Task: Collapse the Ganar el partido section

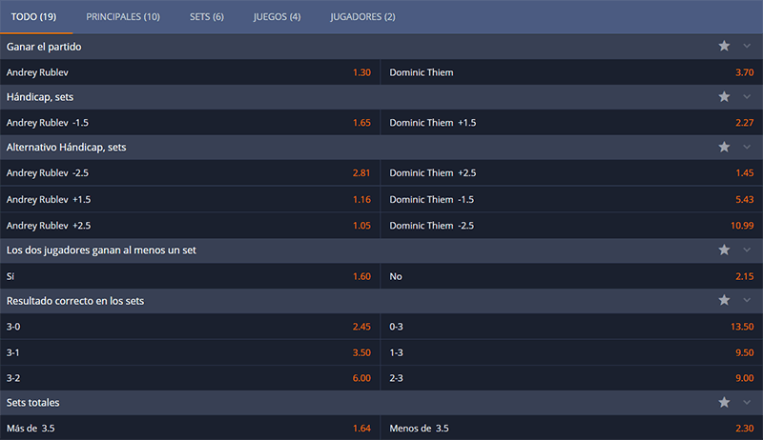Action: click(747, 46)
